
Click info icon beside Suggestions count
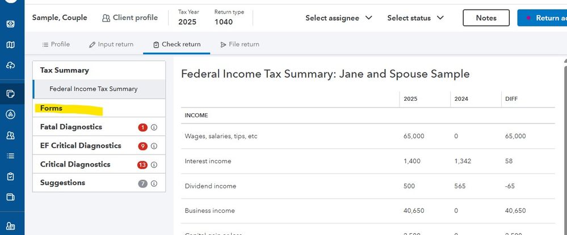[x=154, y=183]
